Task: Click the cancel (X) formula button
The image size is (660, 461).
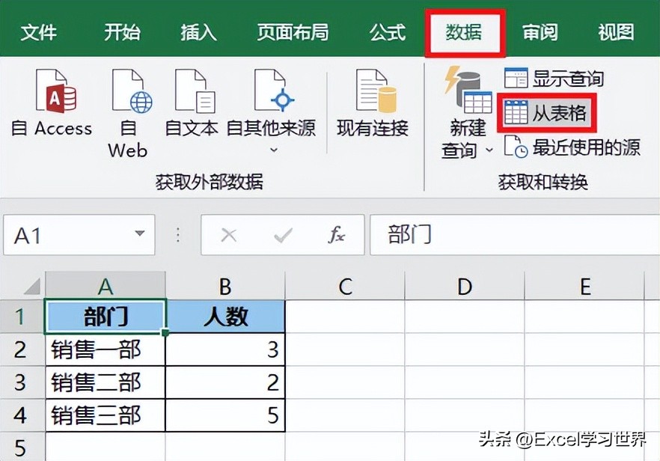Action: pos(229,235)
